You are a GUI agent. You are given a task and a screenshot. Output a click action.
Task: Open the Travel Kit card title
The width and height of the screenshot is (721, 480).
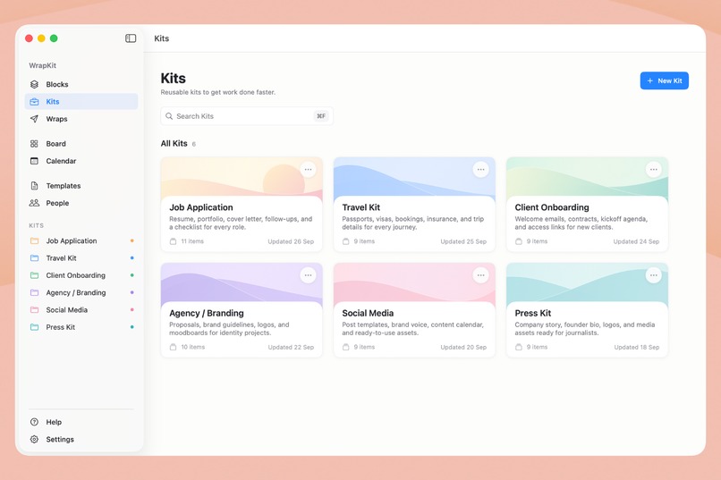pos(361,207)
